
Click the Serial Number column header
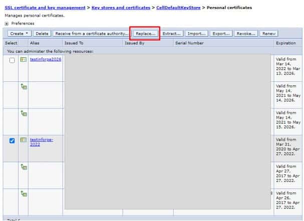click(x=189, y=43)
